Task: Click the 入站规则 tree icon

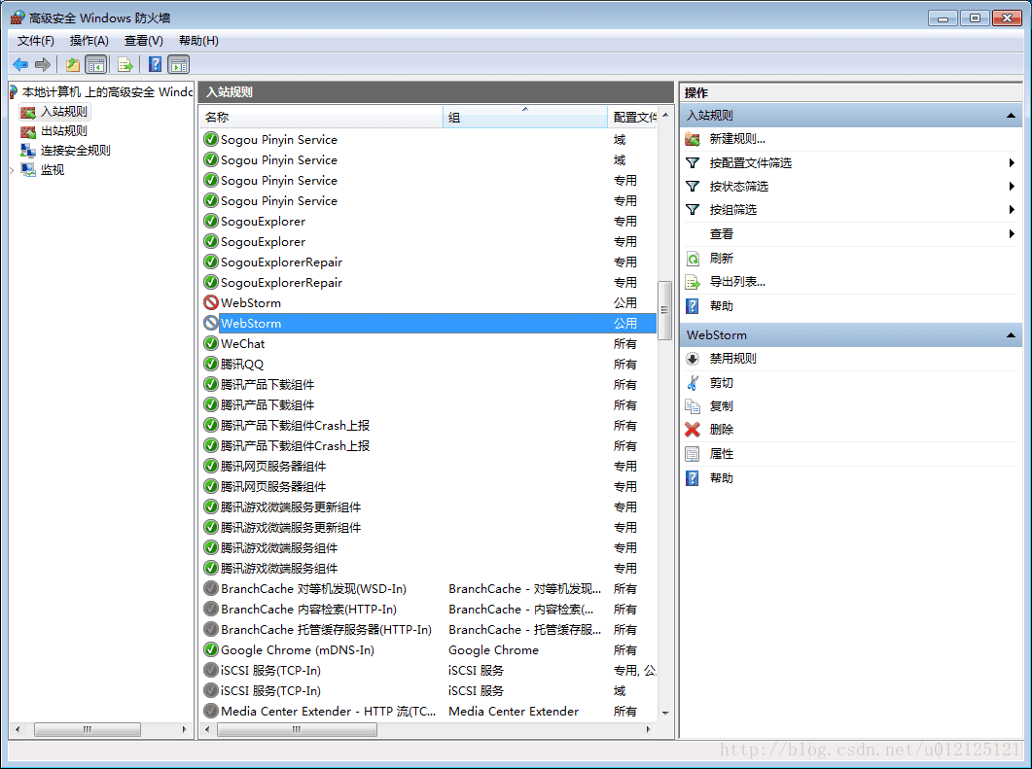Action: pyautogui.click(x=27, y=112)
